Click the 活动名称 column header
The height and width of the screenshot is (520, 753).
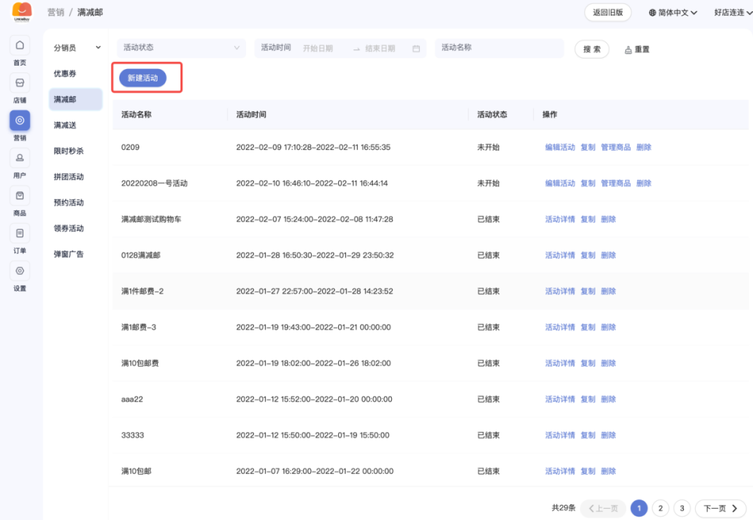pyautogui.click(x=137, y=115)
